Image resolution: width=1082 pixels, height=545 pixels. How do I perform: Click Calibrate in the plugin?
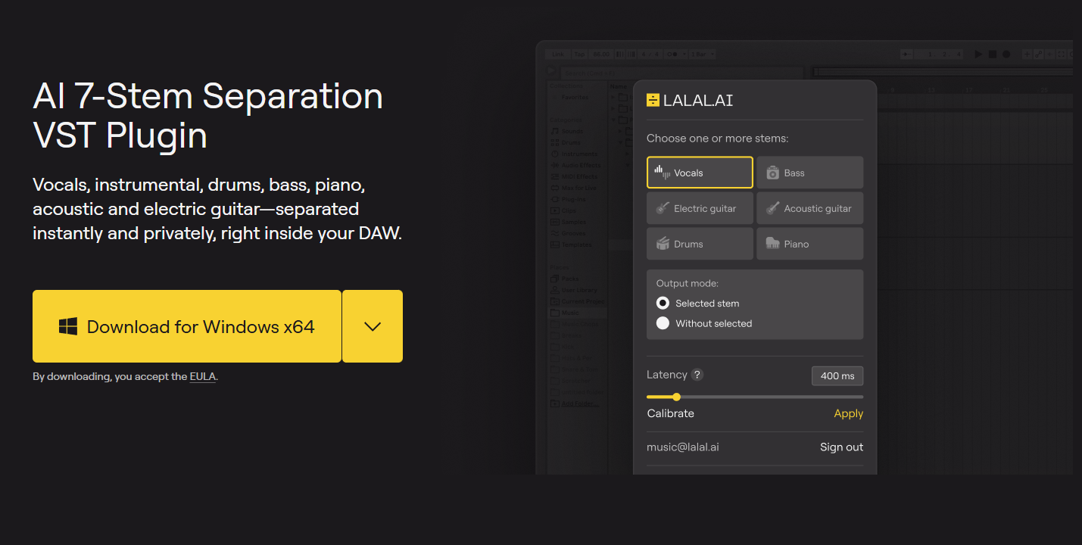coord(671,413)
